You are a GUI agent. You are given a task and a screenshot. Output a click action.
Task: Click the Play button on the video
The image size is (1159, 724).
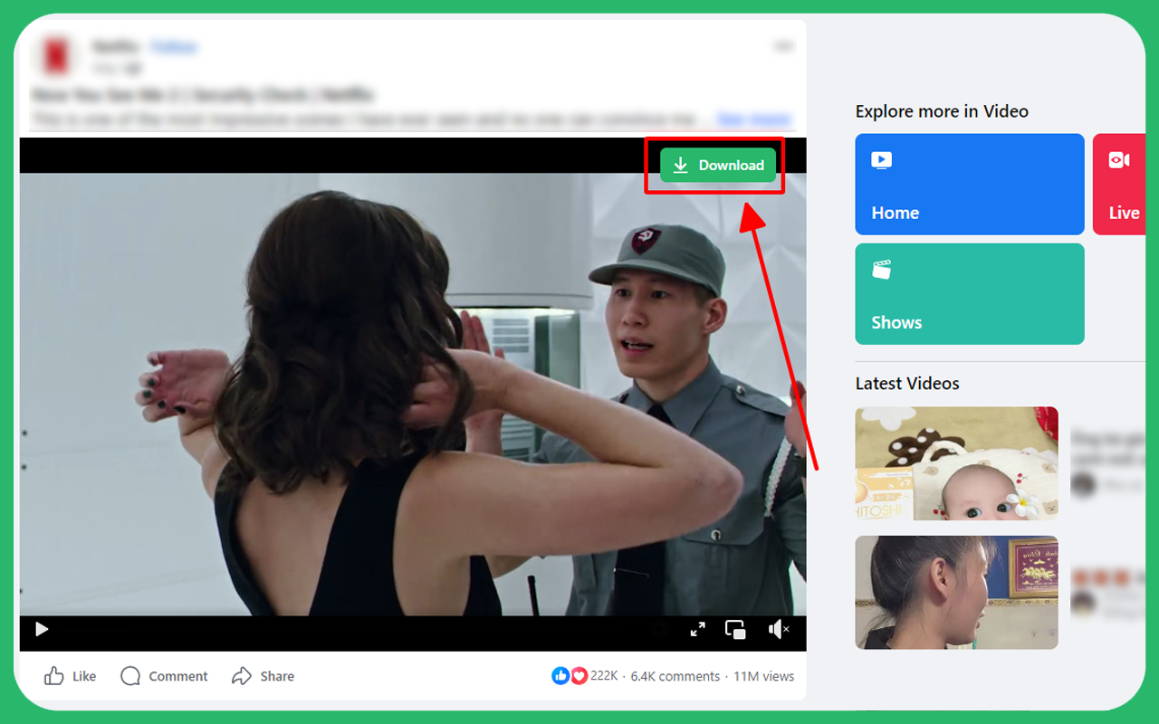42,629
